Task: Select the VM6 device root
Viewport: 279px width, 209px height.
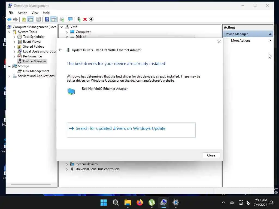Action: [74, 27]
